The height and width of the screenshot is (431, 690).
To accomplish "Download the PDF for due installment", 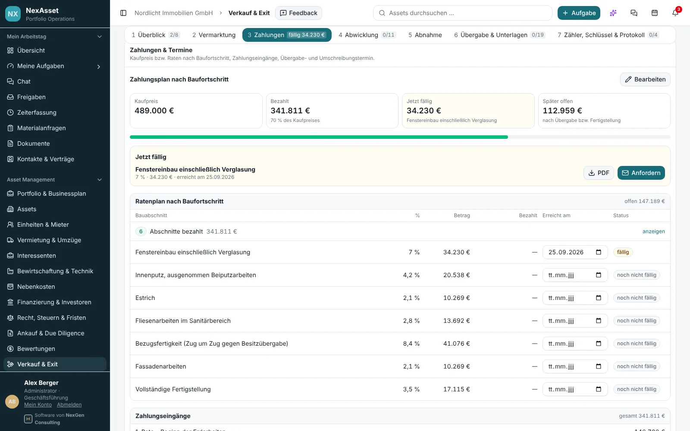I will (x=599, y=173).
